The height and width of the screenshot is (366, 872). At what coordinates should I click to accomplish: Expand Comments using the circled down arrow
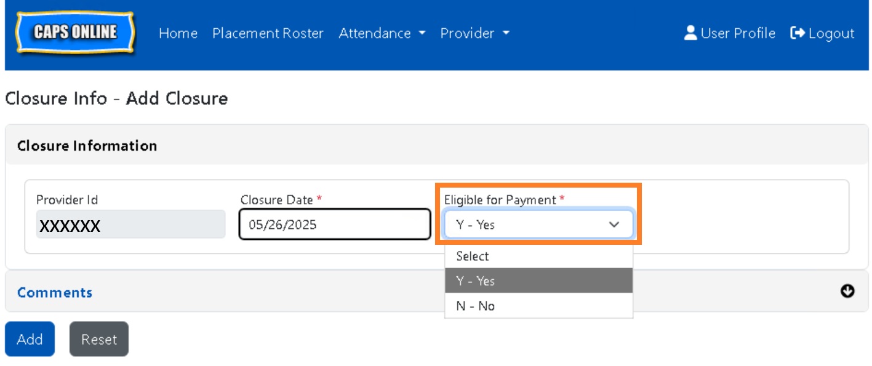[847, 292]
